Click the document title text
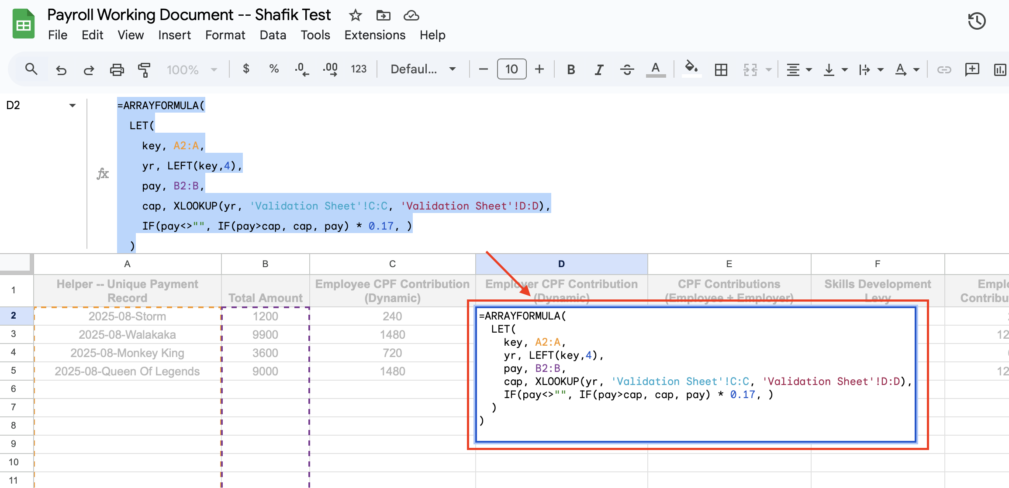 point(189,15)
